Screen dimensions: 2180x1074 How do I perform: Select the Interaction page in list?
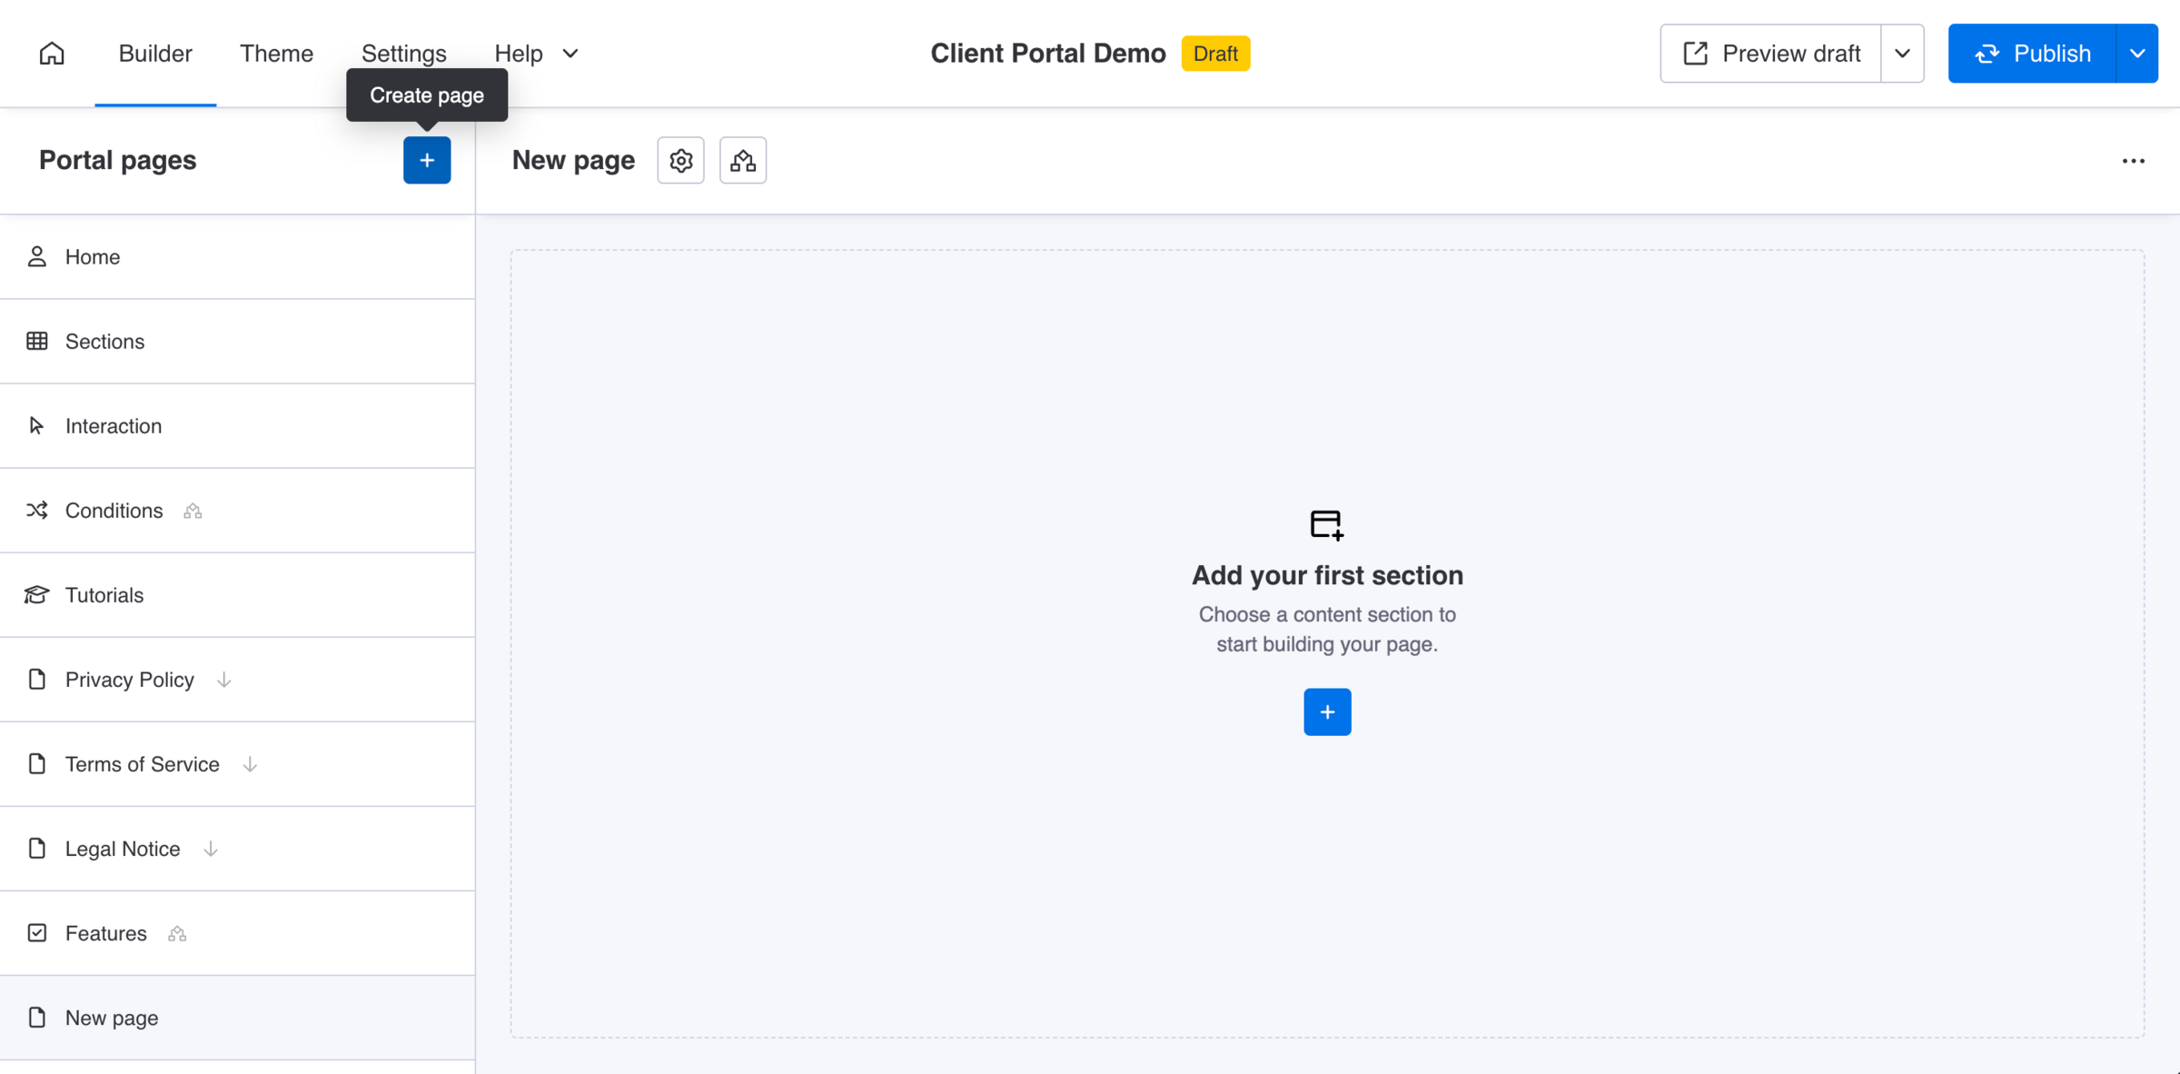click(113, 426)
